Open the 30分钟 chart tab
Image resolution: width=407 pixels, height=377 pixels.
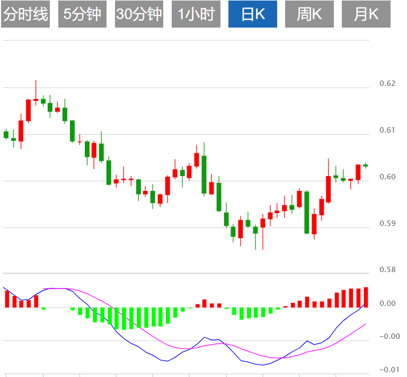pyautogui.click(x=139, y=14)
